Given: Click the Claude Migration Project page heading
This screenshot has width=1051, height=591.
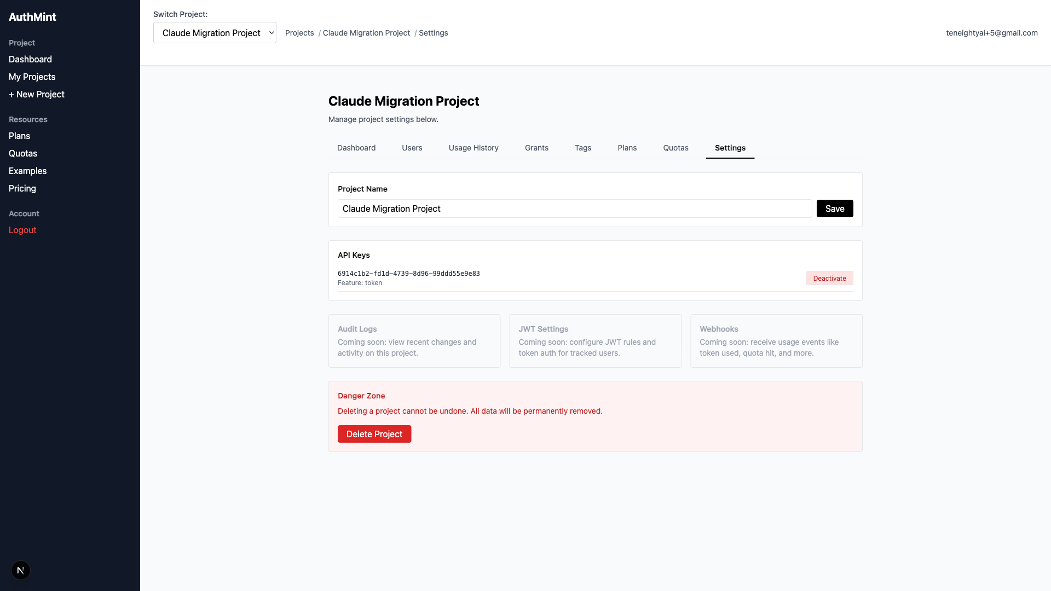Looking at the screenshot, I should 404,101.
